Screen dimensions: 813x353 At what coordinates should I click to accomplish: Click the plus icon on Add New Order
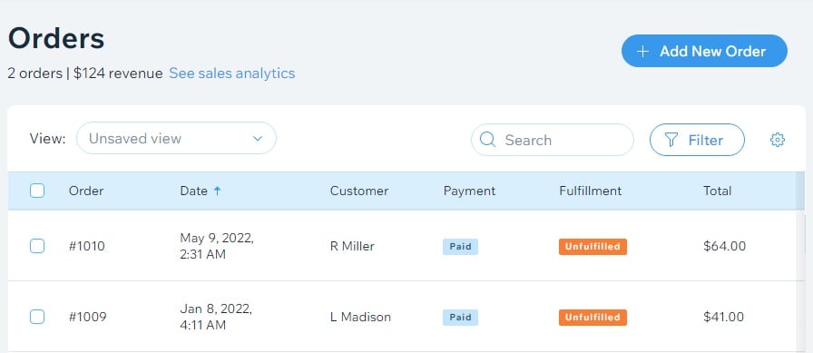(642, 52)
